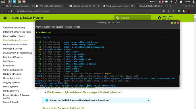Open the tab search dropdown arrow
196x109 pixels.
tap(182, 6)
